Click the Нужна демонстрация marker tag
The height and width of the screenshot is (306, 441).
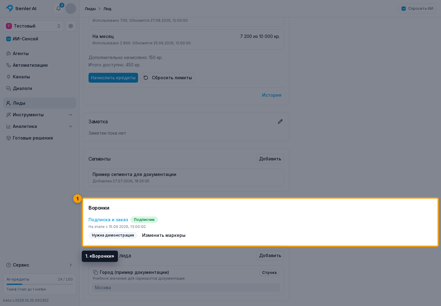pos(113,235)
